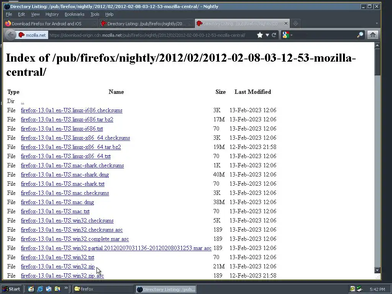Switch to the middle Directory Listing tab

[x=147, y=24]
